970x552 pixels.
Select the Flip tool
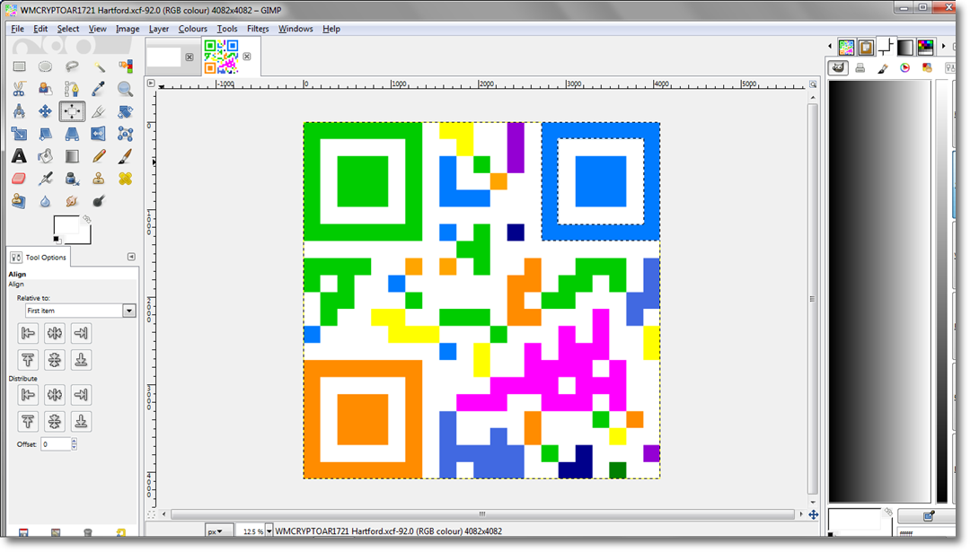[99, 134]
